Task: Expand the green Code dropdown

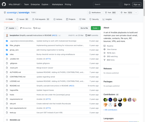Action: point(96,28)
